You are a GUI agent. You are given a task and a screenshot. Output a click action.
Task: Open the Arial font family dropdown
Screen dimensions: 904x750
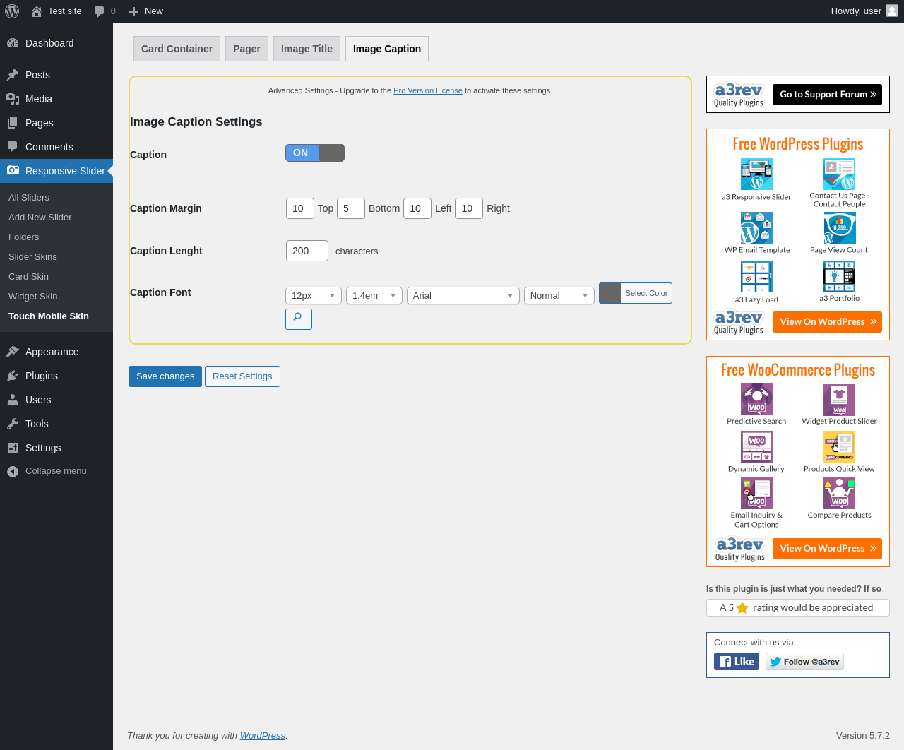[x=463, y=296]
